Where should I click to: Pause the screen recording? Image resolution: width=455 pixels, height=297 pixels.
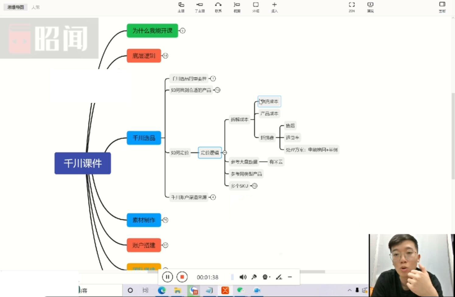pyautogui.click(x=167, y=277)
